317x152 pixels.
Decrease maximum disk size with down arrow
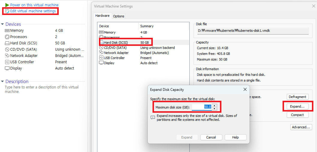(215, 109)
